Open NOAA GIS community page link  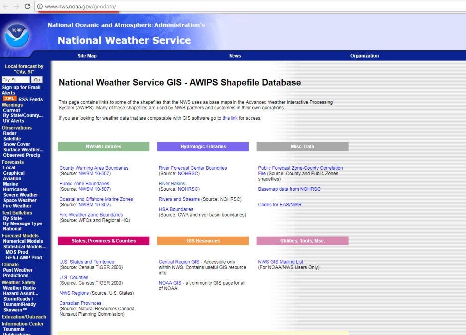(170, 283)
